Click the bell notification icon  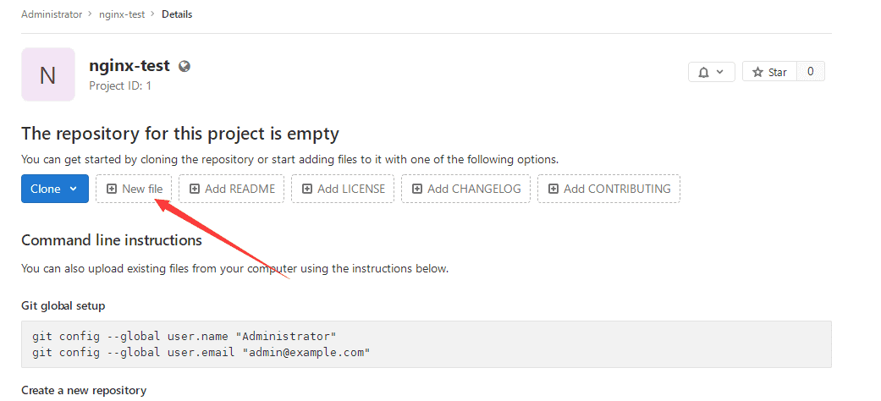click(703, 73)
